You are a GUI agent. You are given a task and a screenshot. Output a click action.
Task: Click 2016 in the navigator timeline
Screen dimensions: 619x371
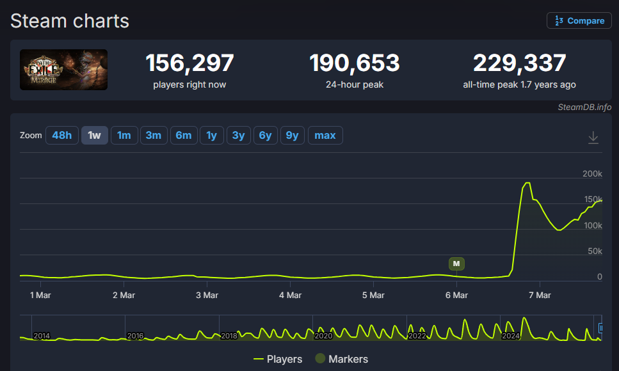136,336
